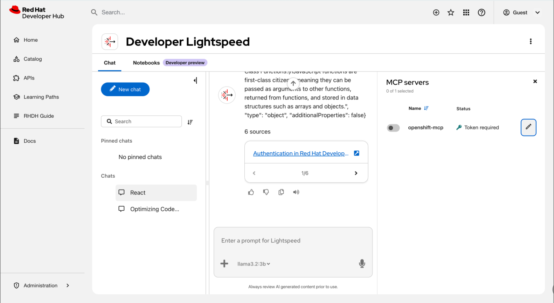This screenshot has height=303, width=554.
Task: Start a New chat
Action: [125, 89]
